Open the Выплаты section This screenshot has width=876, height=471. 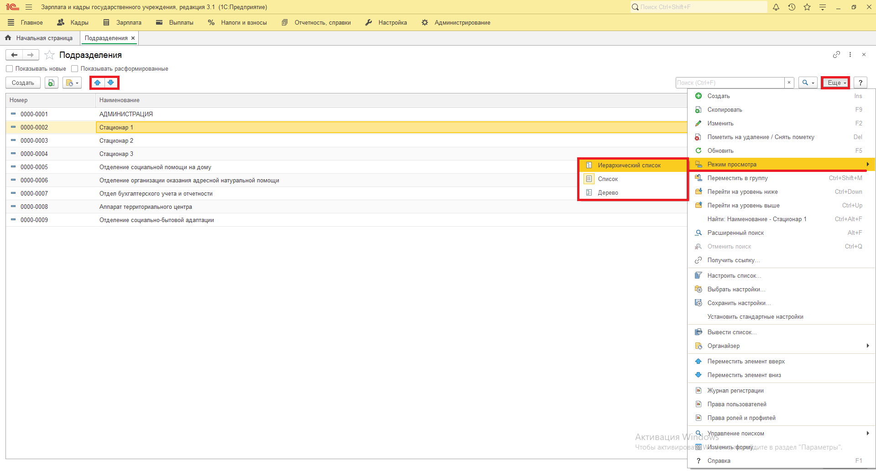click(175, 23)
